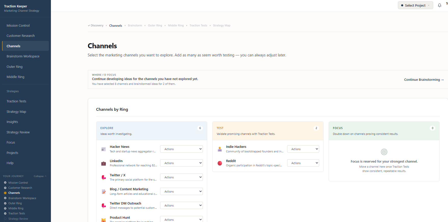The width and height of the screenshot is (448, 222).
Task: Click the Twitter / X channel icon
Action: point(104,177)
